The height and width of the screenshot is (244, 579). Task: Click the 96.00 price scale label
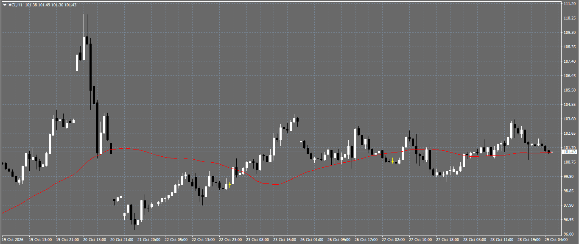click(568, 234)
